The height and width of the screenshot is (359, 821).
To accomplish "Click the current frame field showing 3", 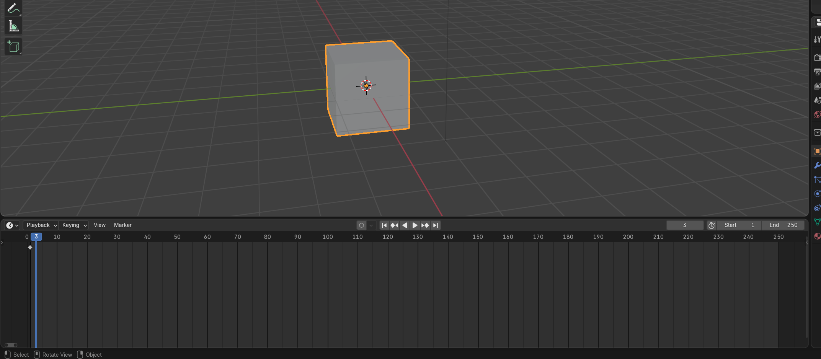I will tap(685, 225).
